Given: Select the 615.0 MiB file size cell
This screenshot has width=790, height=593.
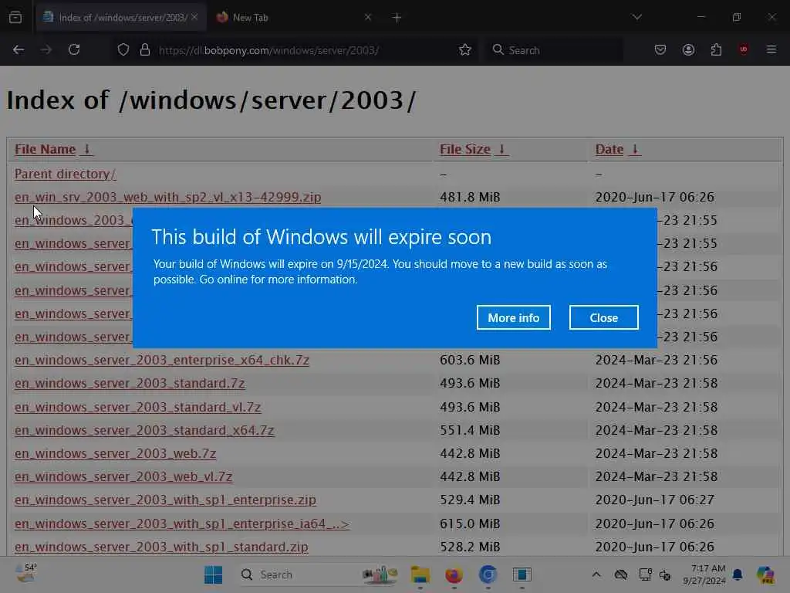Looking at the screenshot, I should pos(470,524).
